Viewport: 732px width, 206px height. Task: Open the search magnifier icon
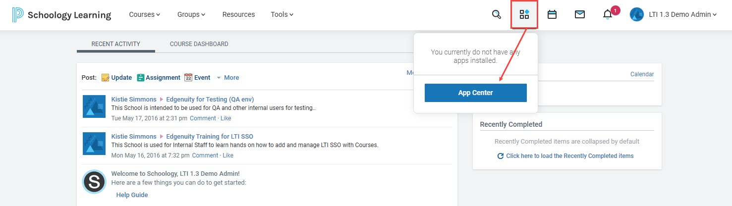pyautogui.click(x=496, y=14)
